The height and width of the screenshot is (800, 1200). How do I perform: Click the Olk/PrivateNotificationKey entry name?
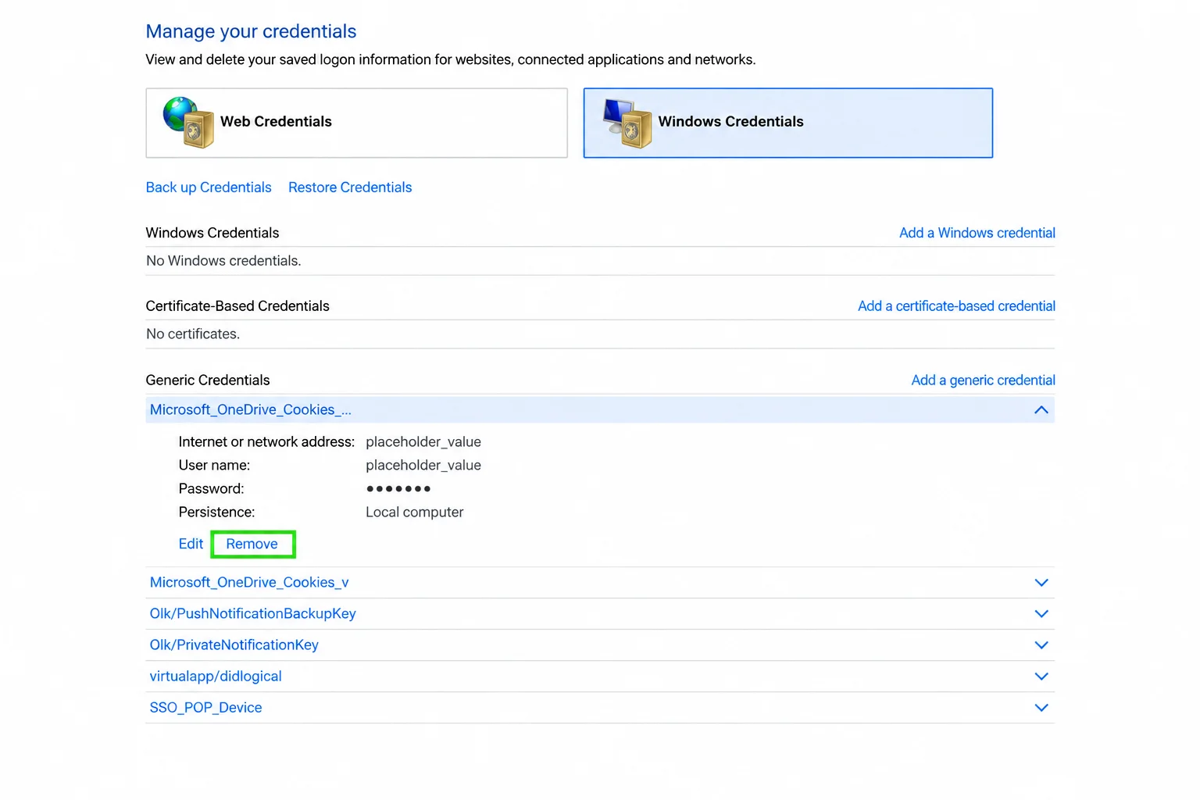[234, 645]
